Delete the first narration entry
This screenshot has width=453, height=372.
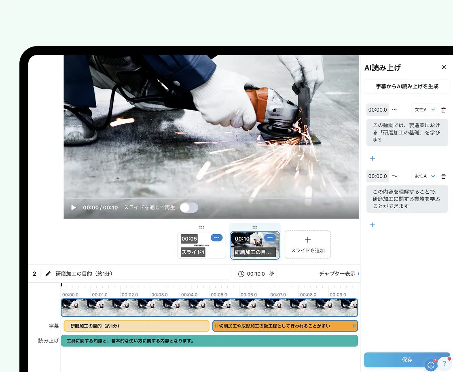pyautogui.click(x=443, y=110)
